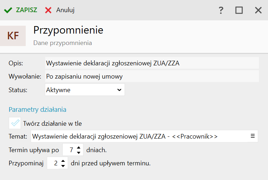Click the Wywołanie field value

pyautogui.click(x=152, y=76)
